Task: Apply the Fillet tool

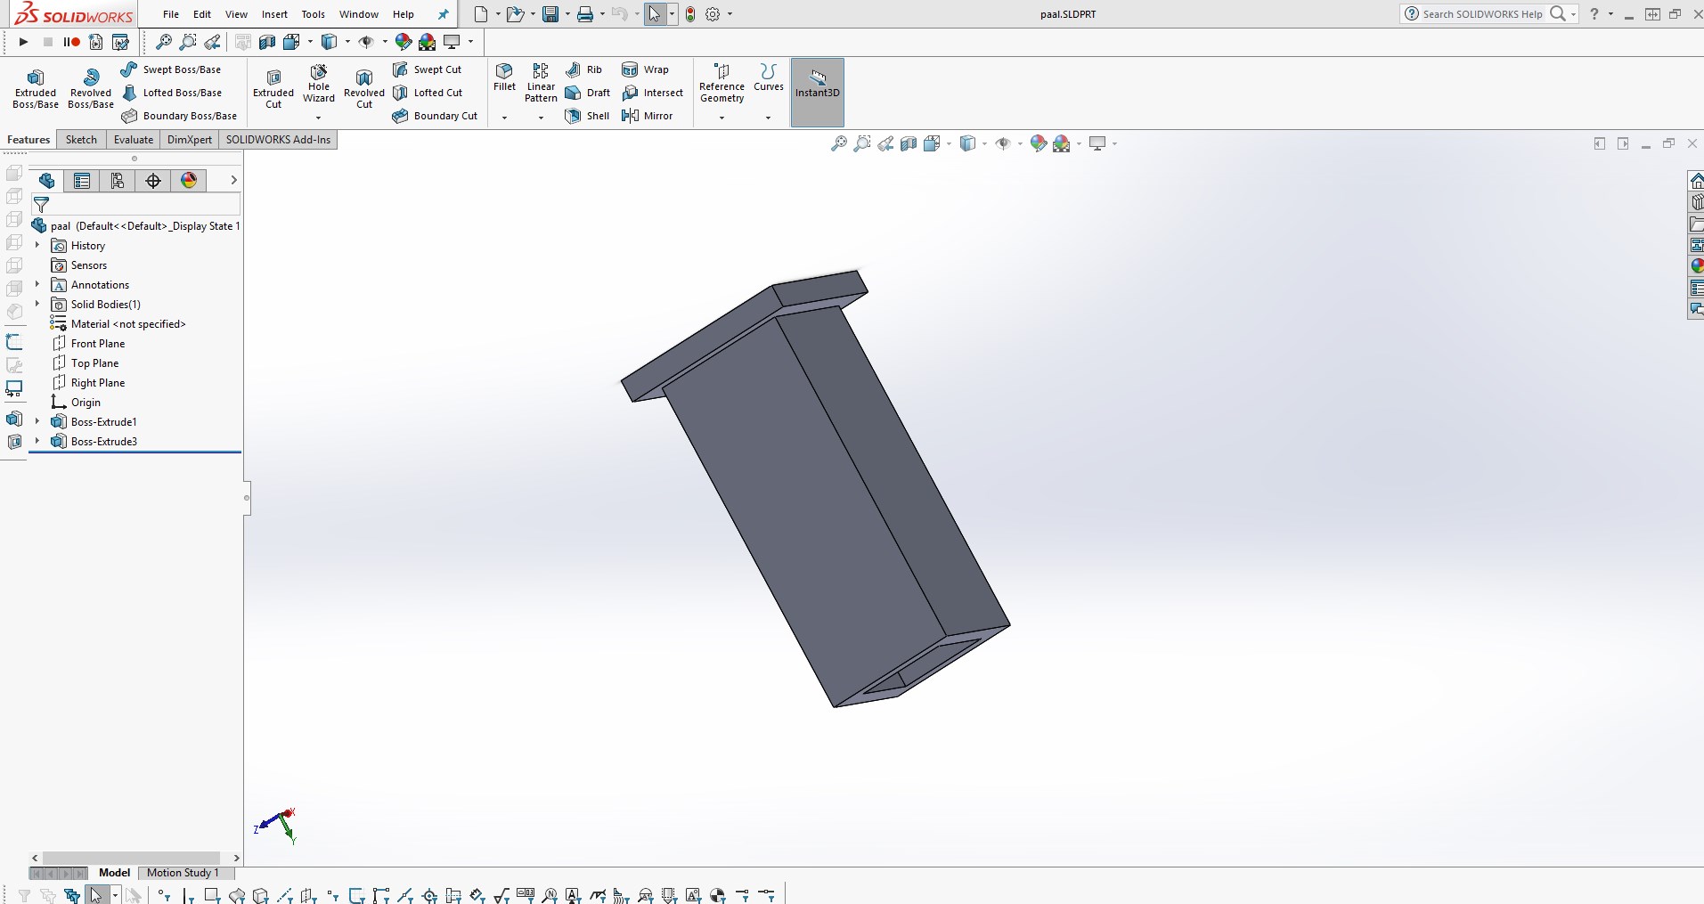Action: point(504,77)
